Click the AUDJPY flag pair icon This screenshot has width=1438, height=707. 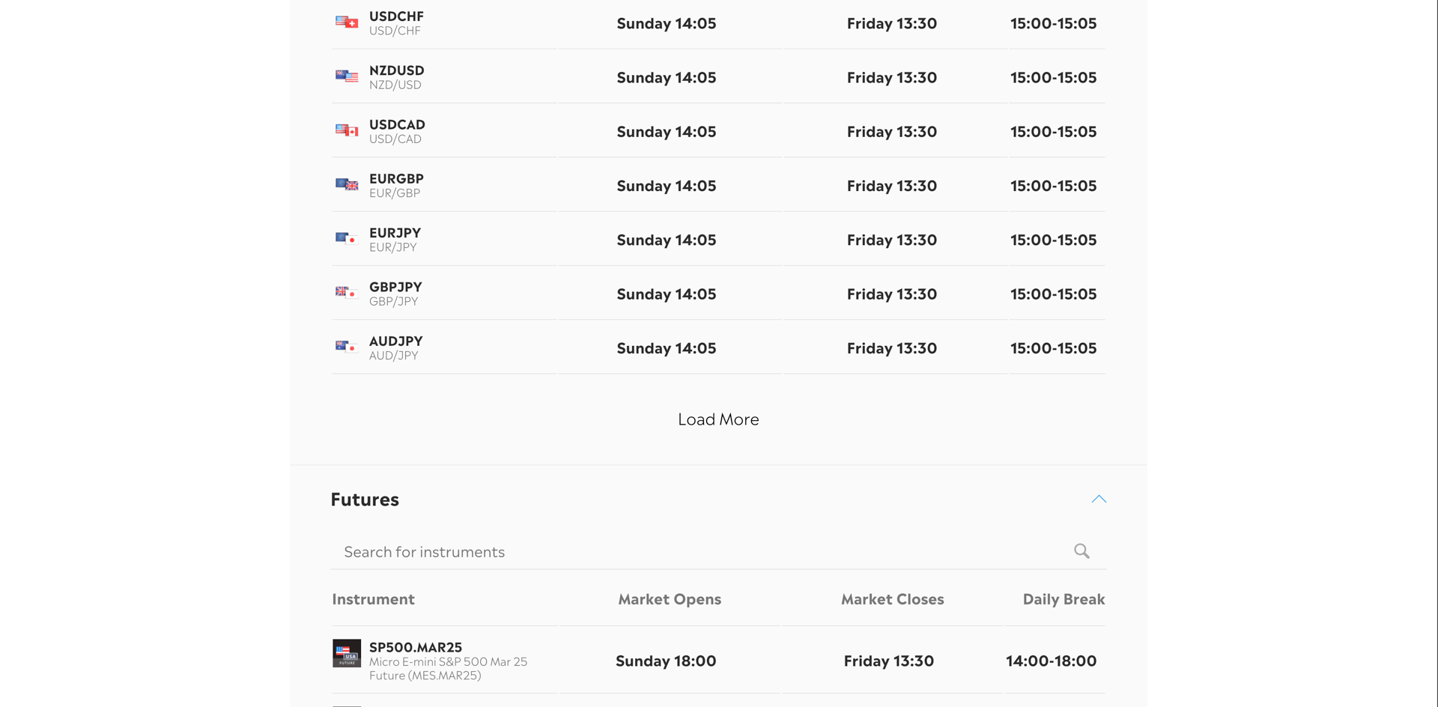[347, 347]
